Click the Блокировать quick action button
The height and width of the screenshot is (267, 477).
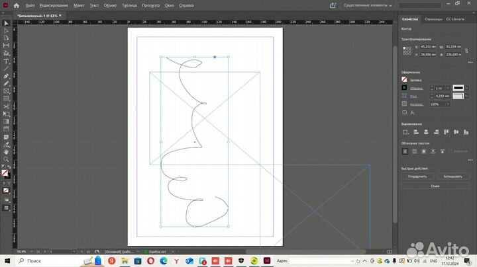click(453, 176)
